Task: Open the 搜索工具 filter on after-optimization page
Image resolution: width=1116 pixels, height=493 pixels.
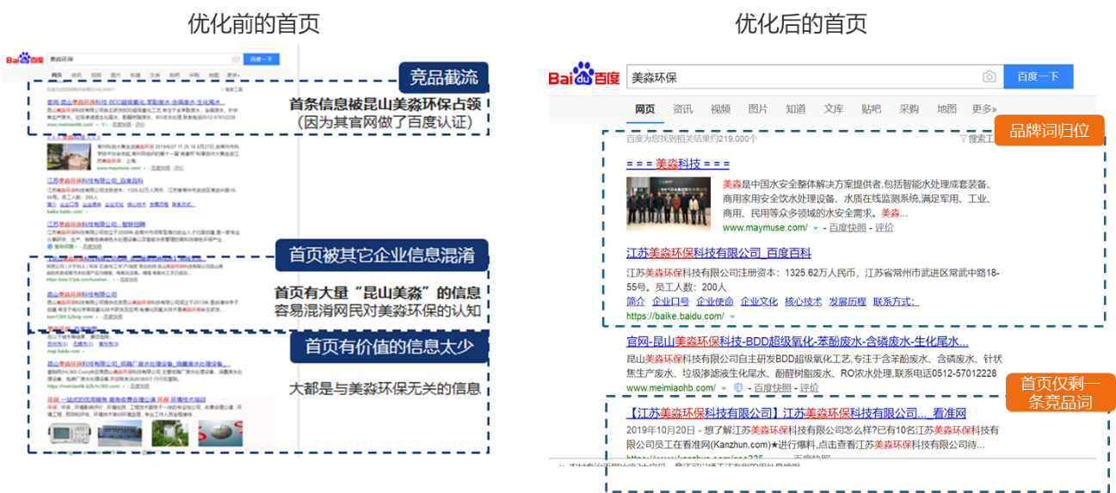Action: (x=977, y=139)
